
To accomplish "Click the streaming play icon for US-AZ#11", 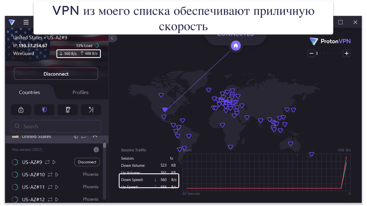I will pos(57,187).
